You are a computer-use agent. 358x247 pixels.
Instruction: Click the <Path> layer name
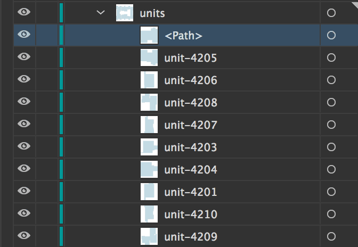pos(184,36)
